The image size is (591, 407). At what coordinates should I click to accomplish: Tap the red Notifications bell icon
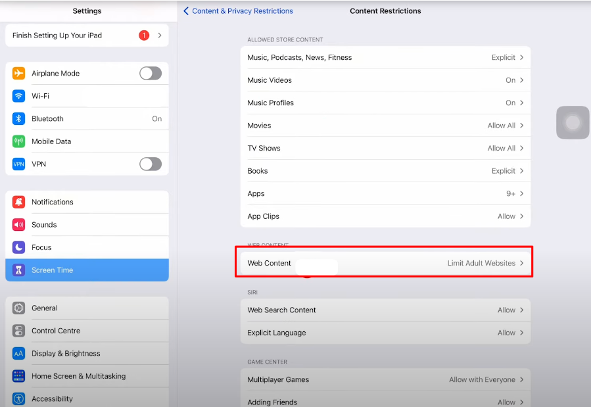click(x=19, y=202)
